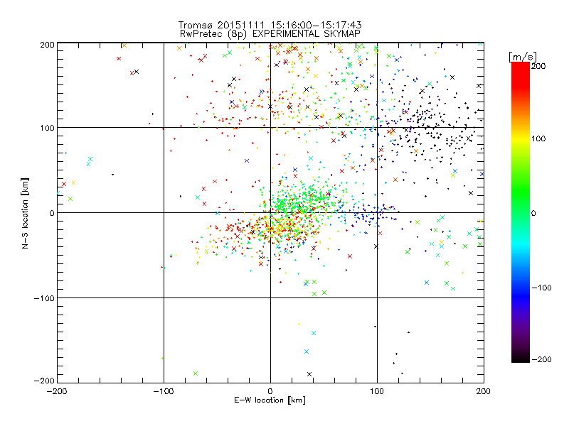The height and width of the screenshot is (426, 569).
Task: Click the colorbar tick label 200
Action: click(538, 66)
